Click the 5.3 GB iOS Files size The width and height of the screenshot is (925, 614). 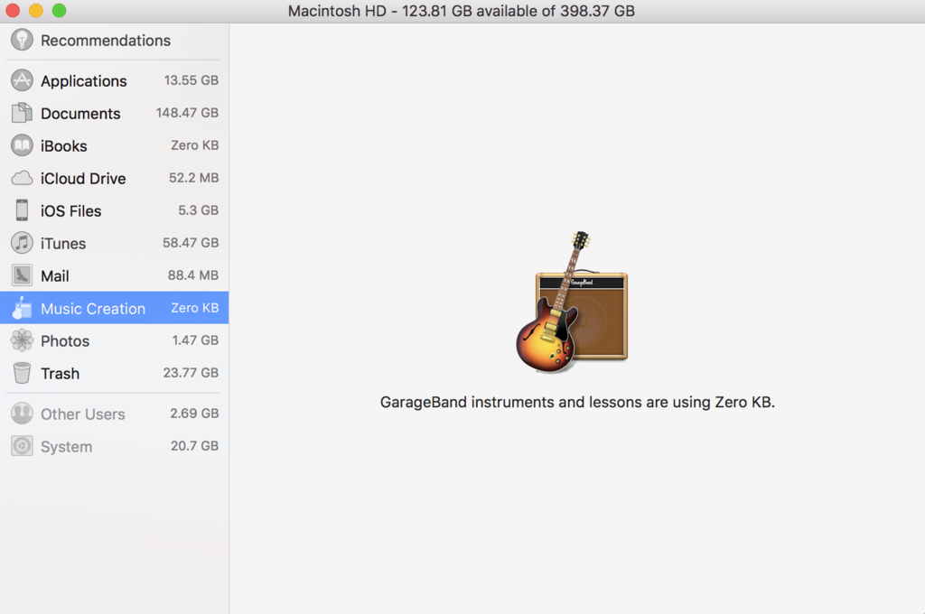tap(198, 210)
